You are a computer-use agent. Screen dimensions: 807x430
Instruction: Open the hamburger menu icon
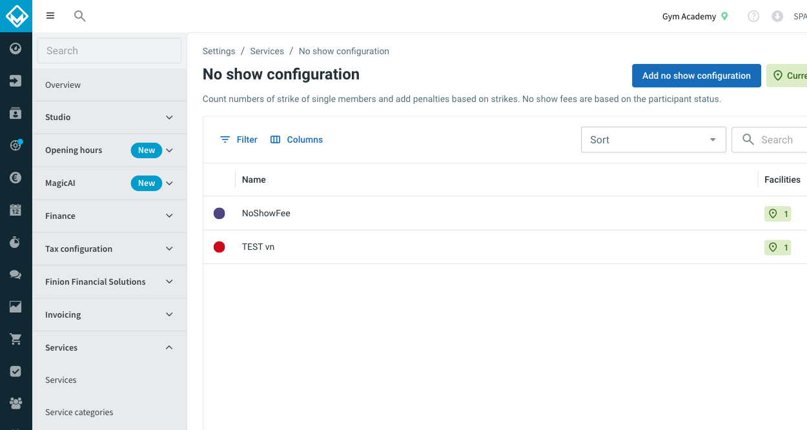[x=50, y=16]
